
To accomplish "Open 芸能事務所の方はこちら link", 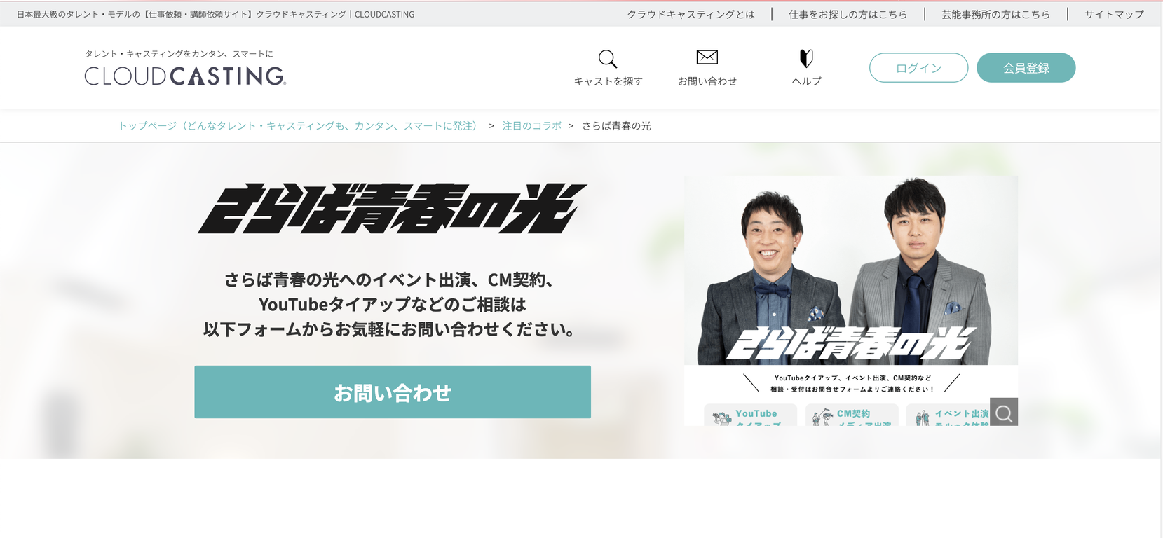I will click(x=995, y=14).
